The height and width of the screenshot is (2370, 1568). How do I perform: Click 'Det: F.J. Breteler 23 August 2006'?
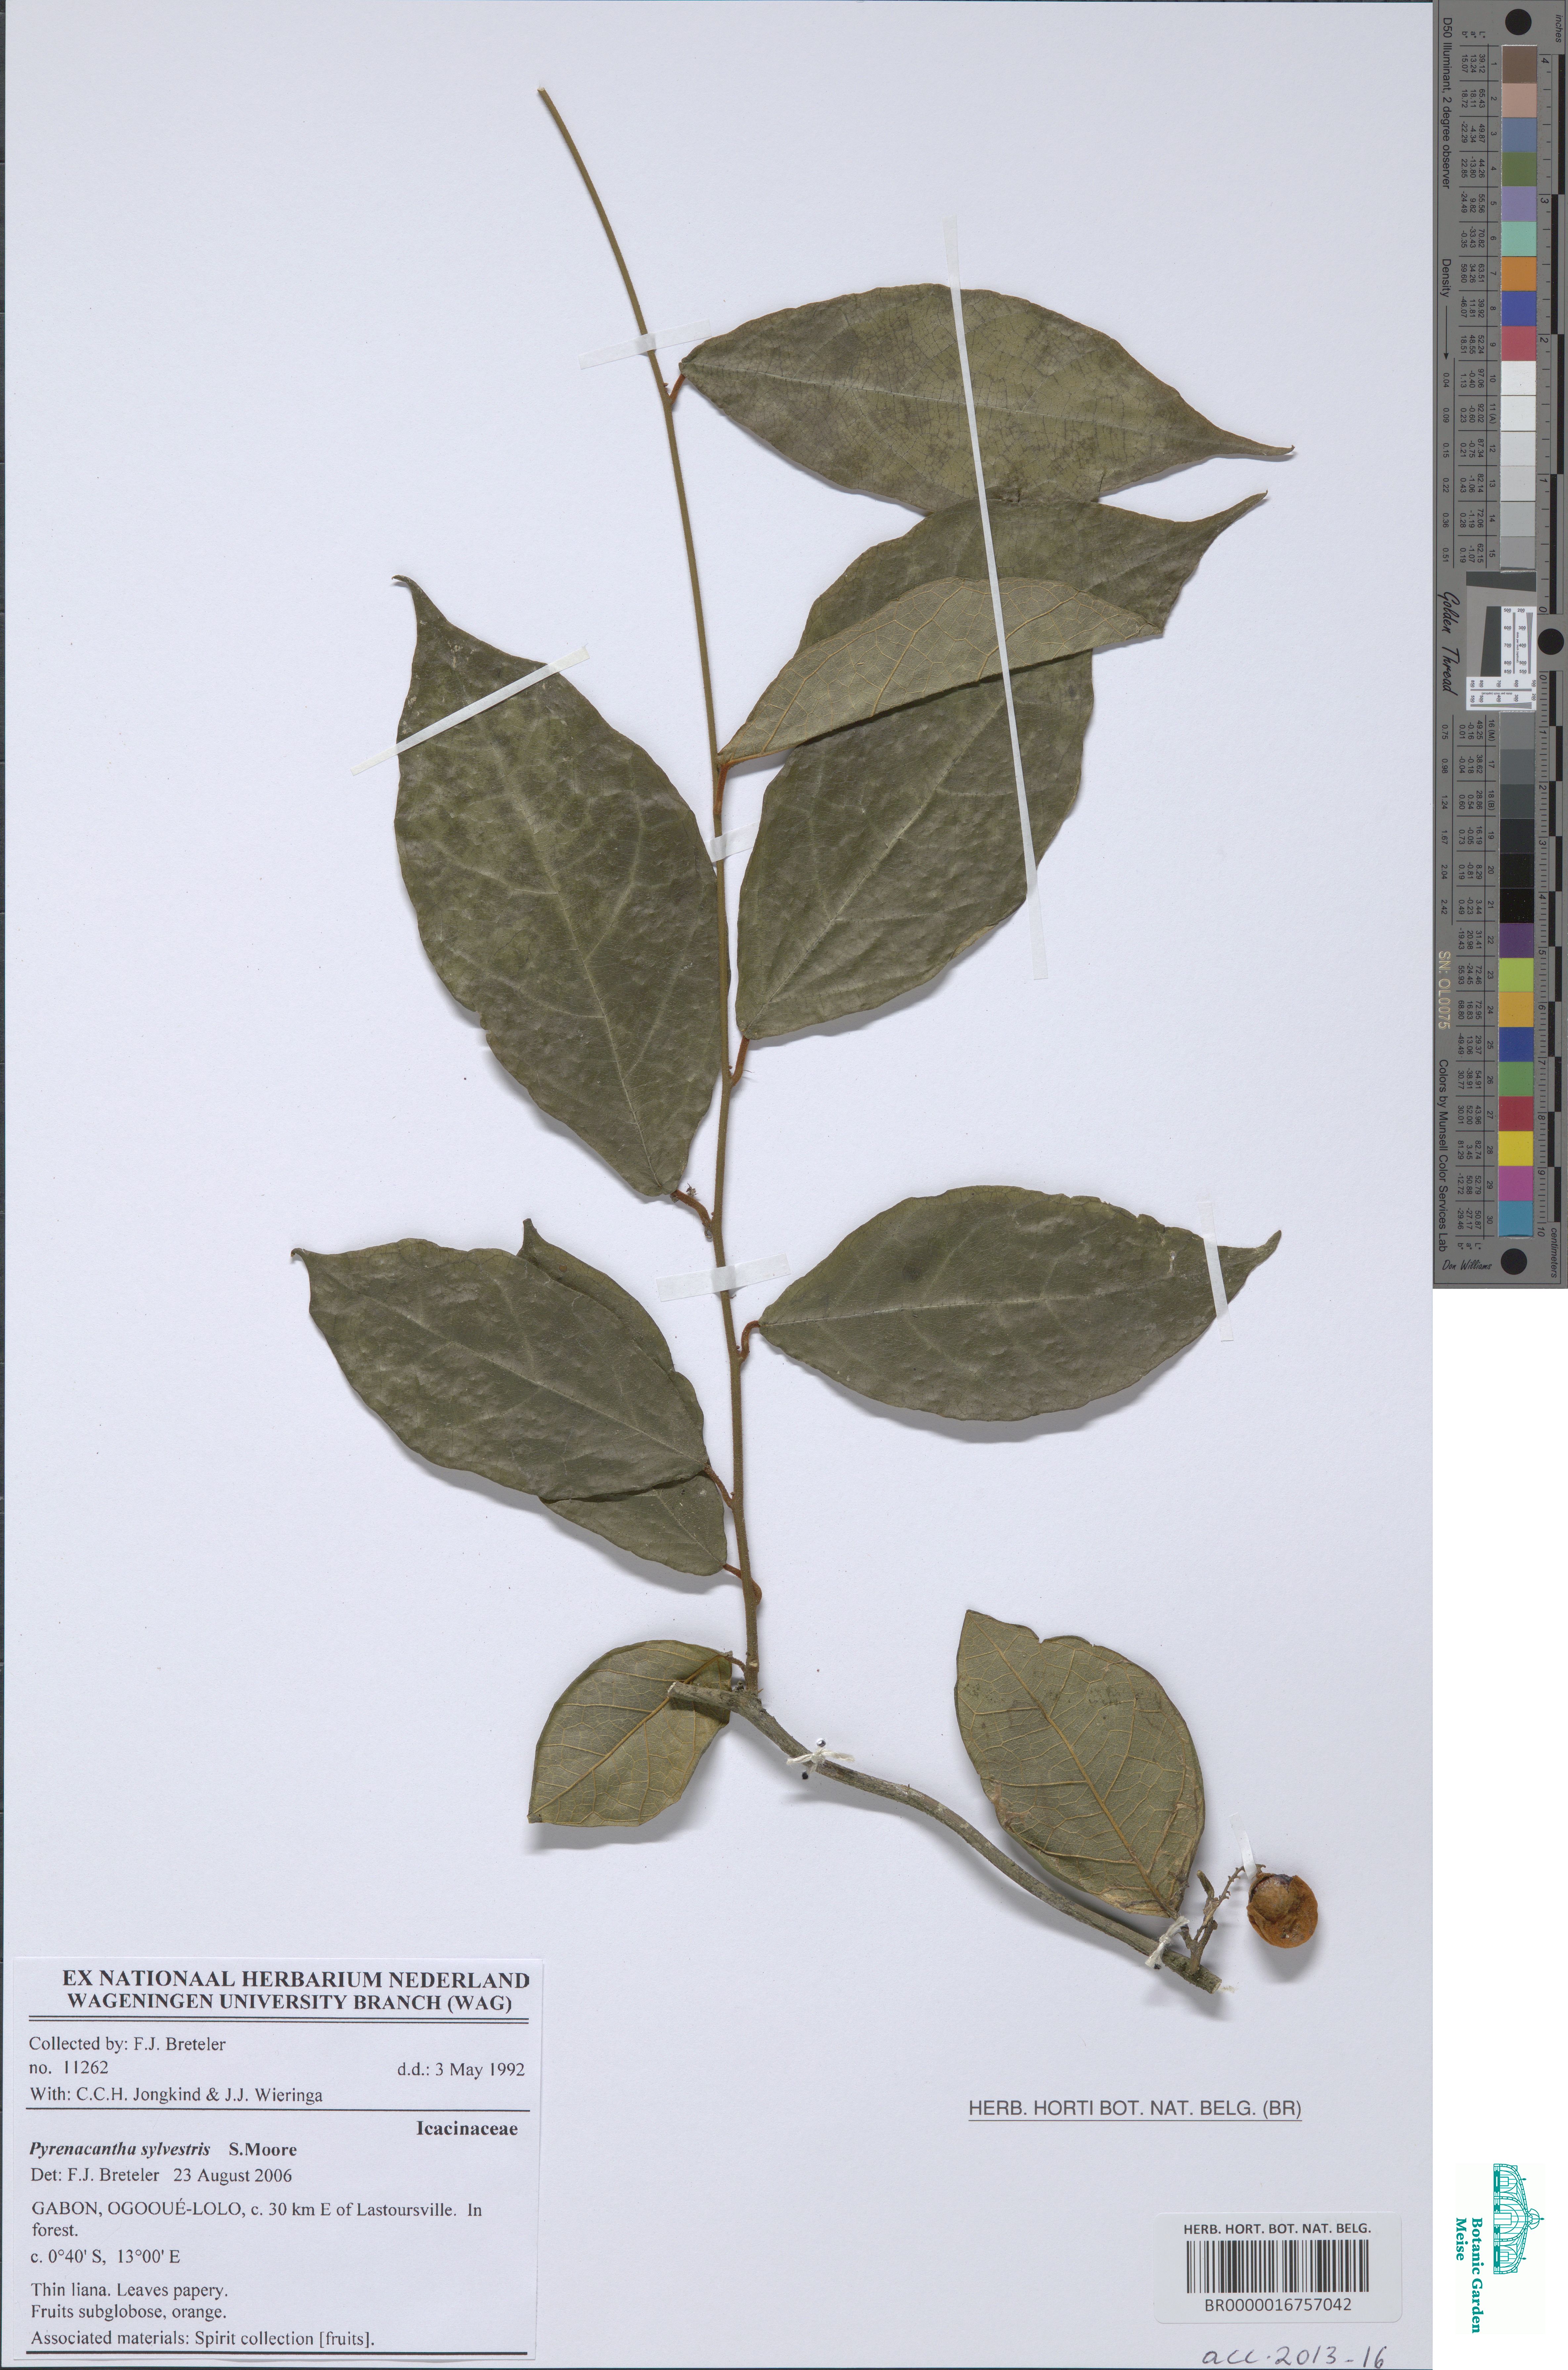pyautogui.click(x=161, y=2175)
